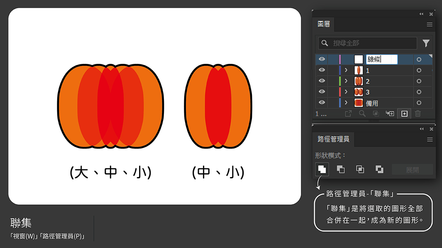This screenshot has height=248, width=442.
Task: Click the Locate Object magnifier icon
Action: [362, 114]
